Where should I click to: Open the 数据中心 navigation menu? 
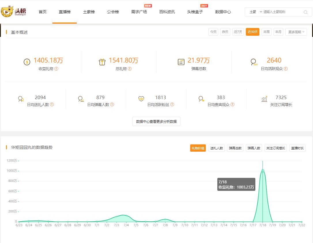pos(223,12)
